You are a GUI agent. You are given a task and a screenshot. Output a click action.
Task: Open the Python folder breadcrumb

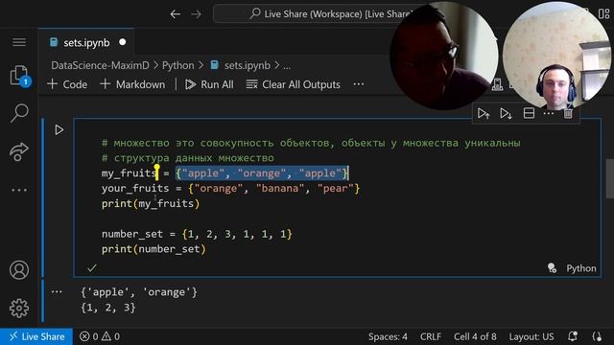178,65
